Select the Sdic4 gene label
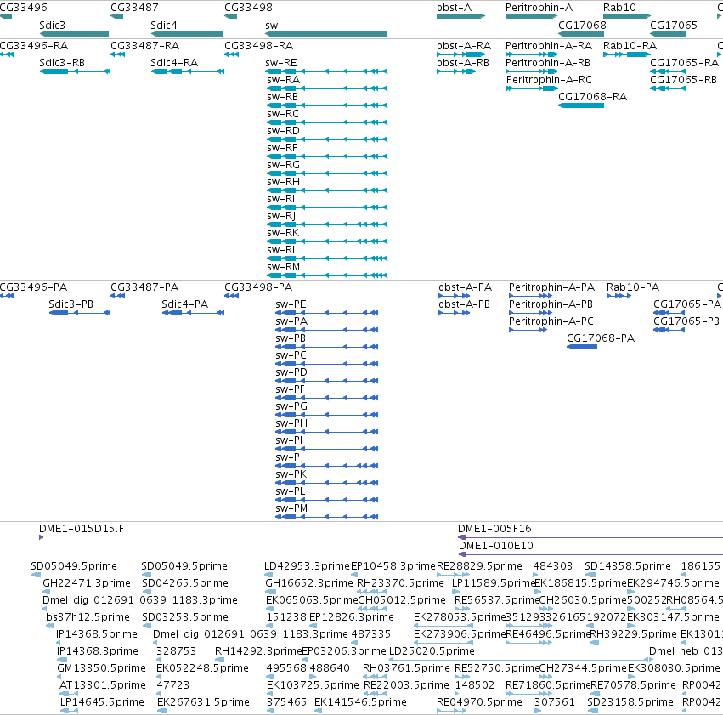 pyautogui.click(x=164, y=25)
